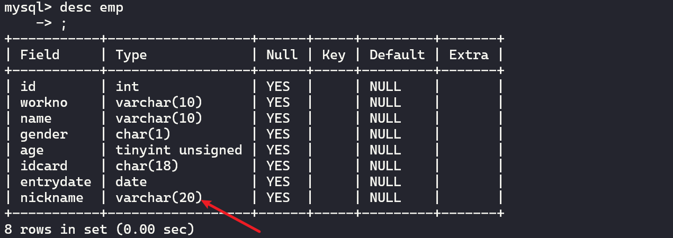673x238 pixels.
Task: Click the Extra column header
Action: [469, 55]
